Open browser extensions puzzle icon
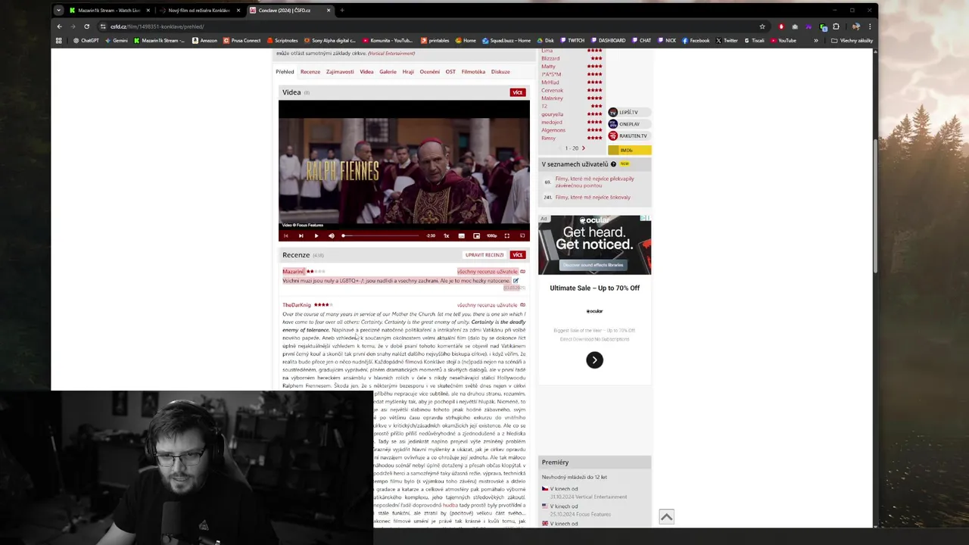This screenshot has width=969, height=545. tap(836, 26)
